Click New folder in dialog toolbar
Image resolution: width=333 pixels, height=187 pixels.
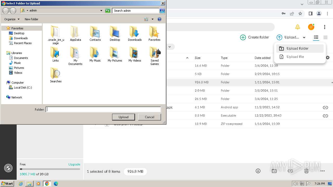point(31,19)
